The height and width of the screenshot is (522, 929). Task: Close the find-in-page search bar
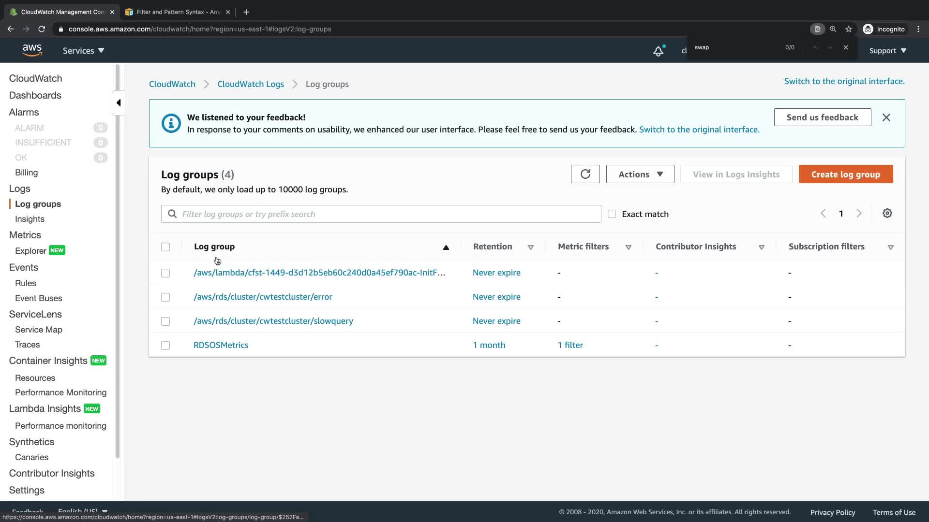[845, 47]
